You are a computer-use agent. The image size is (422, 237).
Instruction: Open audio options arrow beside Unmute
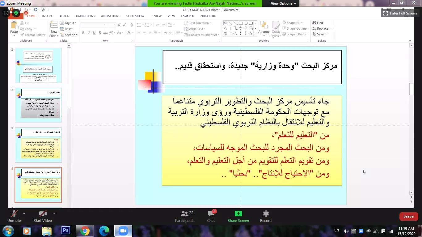(24, 214)
